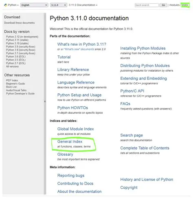Click the Go search button

click(163, 5)
